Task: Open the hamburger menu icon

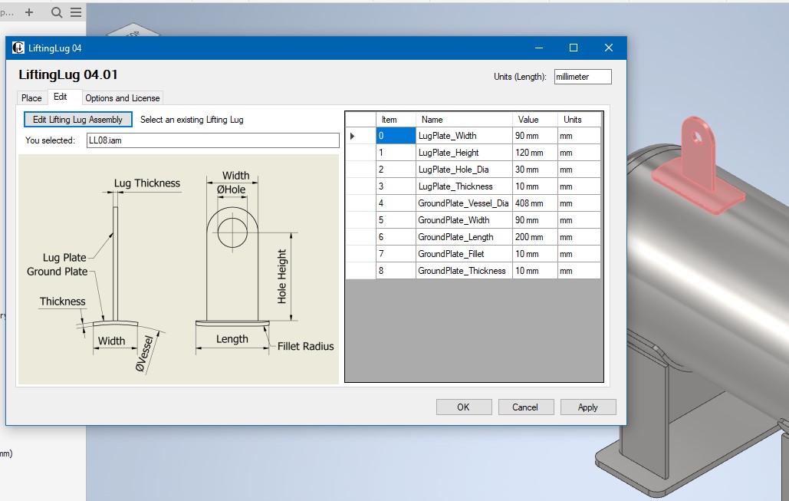Action: 75,12
